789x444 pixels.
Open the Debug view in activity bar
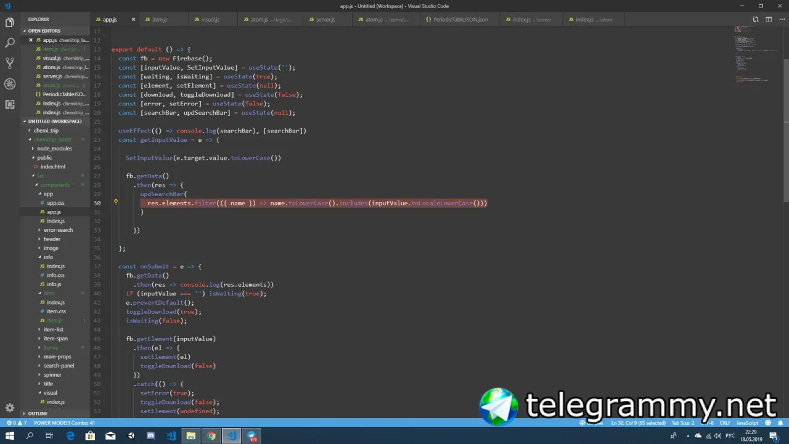[10, 84]
